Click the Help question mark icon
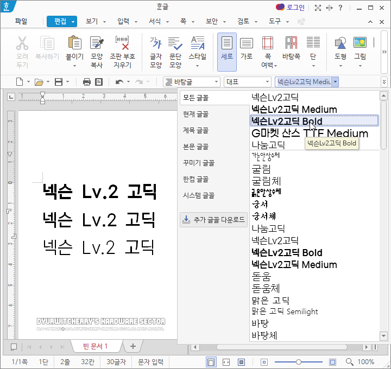The image size is (391, 369). pos(340,8)
